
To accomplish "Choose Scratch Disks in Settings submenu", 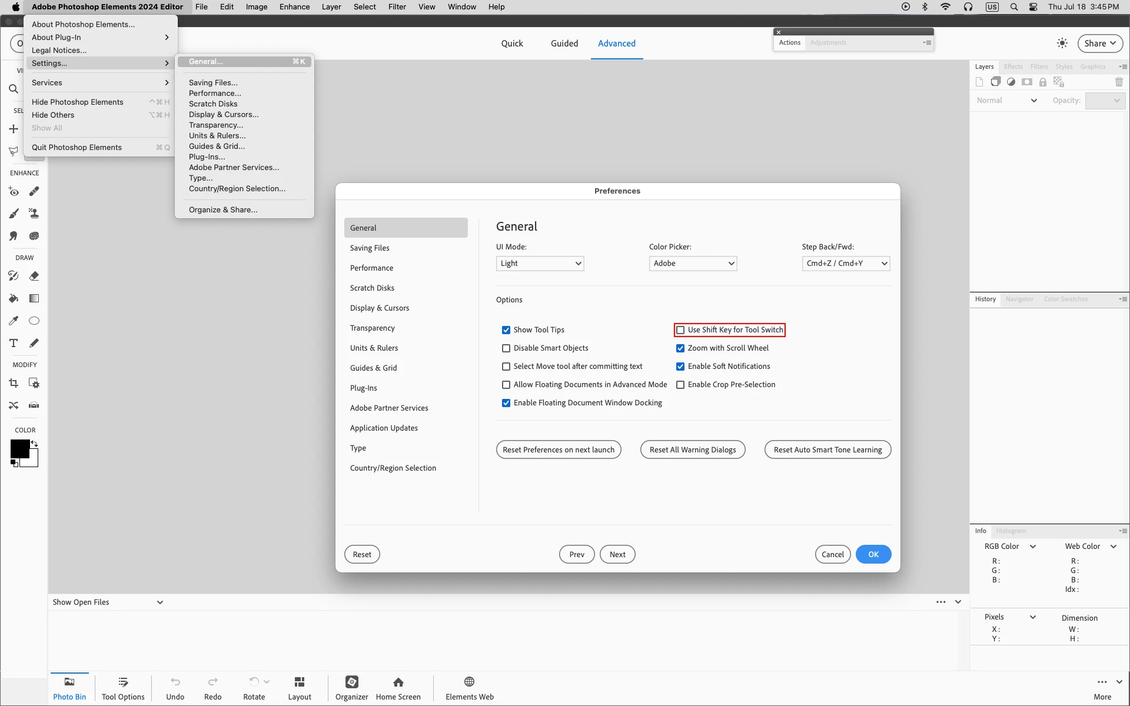I will (213, 104).
